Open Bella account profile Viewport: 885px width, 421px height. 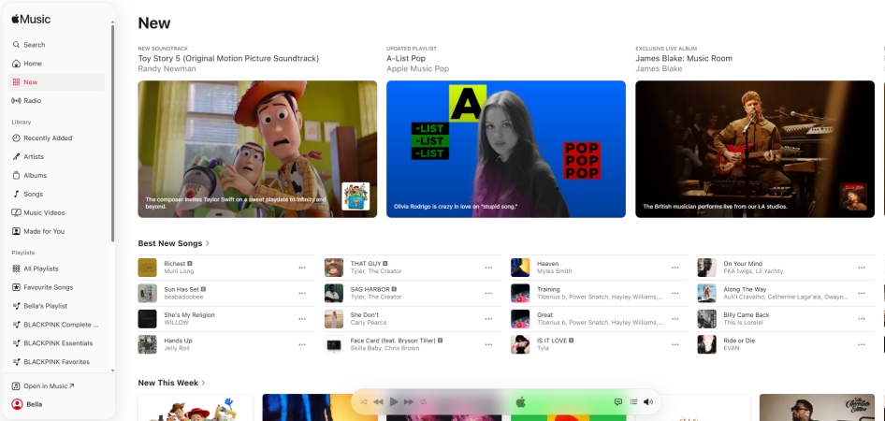(27, 404)
